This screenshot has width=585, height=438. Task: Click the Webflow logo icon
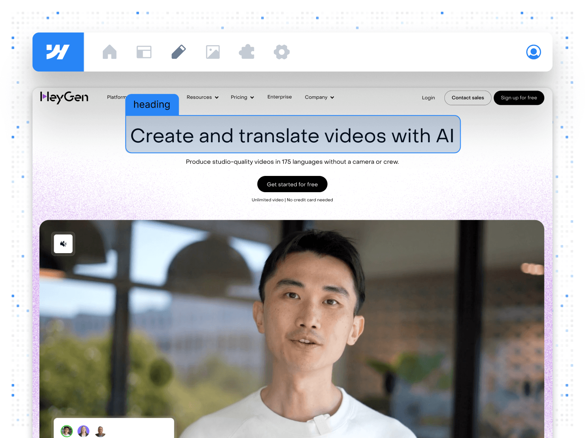58,52
